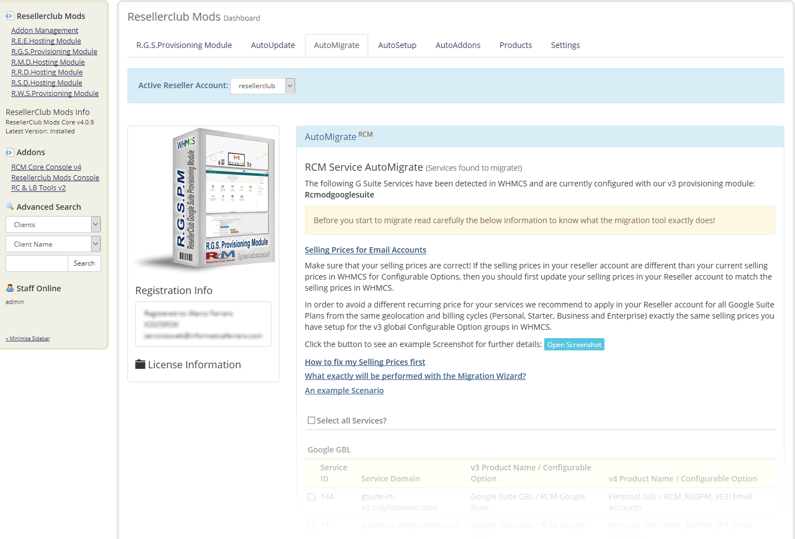
Task: Open the AutoAddons tab
Action: tap(458, 45)
